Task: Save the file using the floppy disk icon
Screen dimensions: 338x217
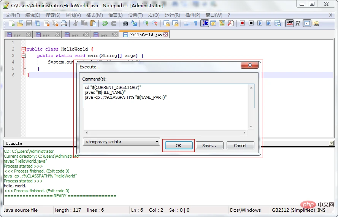Action: pos(29,23)
